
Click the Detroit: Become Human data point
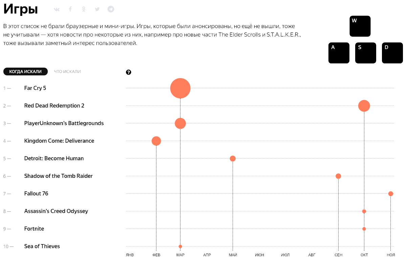click(233, 159)
